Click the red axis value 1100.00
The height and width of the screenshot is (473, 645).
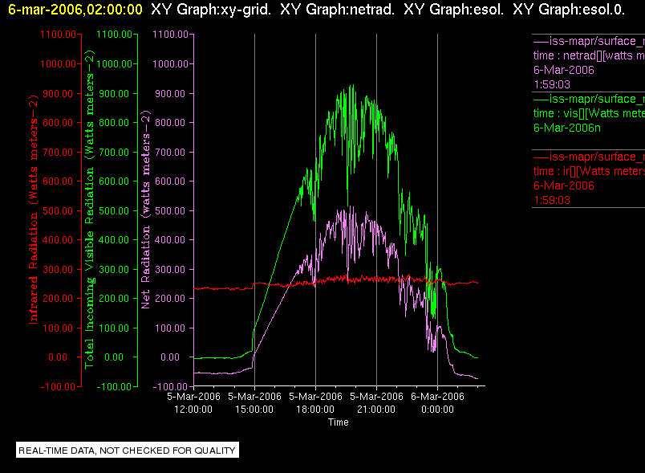pyautogui.click(x=59, y=35)
